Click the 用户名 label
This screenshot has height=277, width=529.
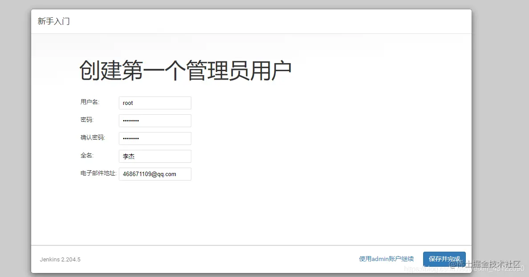(x=90, y=102)
